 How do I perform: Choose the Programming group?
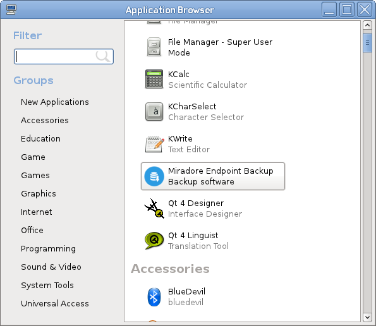48,248
